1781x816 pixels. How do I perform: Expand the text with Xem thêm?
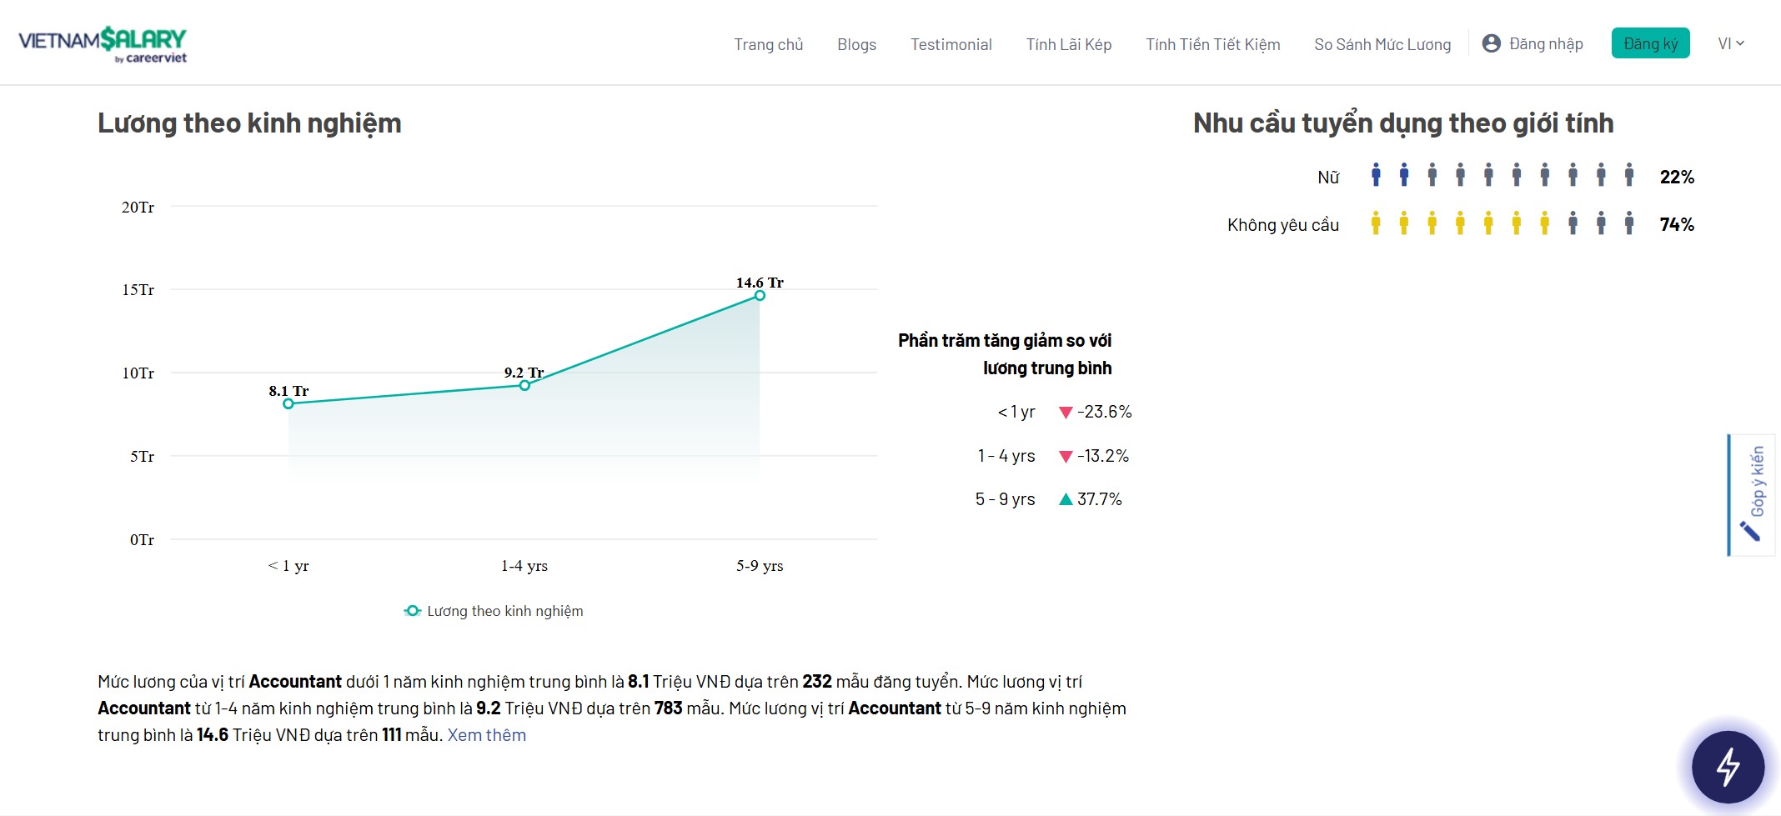pos(486,735)
